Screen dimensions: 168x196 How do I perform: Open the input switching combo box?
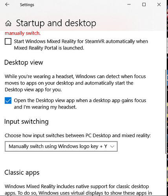point(61,147)
